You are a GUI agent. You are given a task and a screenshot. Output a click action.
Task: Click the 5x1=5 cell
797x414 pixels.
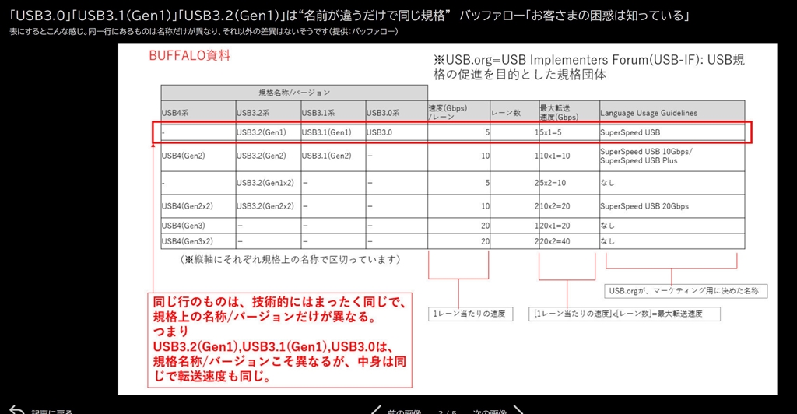569,132
